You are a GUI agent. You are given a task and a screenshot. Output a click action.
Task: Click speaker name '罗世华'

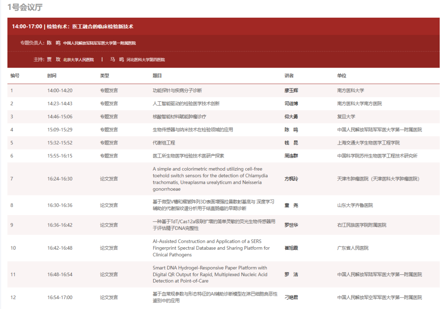tap(291, 225)
